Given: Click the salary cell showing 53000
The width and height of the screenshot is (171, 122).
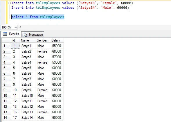Looking at the screenshot, I should click(57, 62).
